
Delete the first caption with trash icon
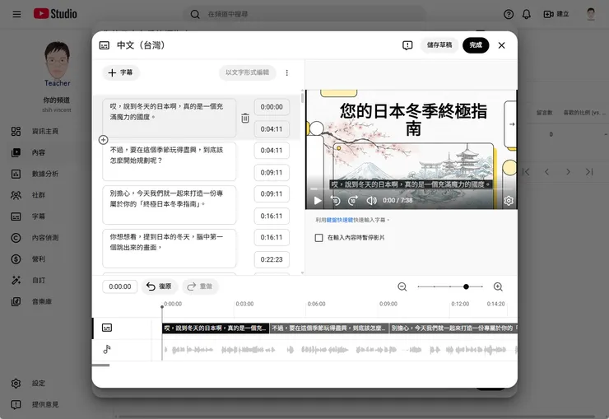point(245,118)
